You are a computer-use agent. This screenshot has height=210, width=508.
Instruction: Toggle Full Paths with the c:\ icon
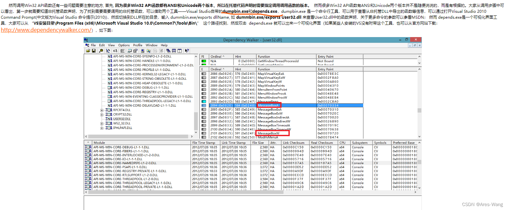[115, 51]
